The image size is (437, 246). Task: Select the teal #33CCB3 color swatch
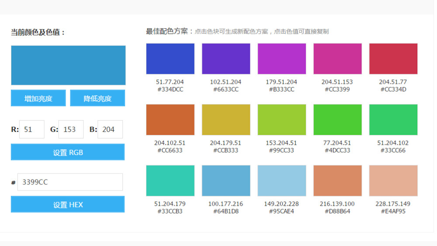click(x=170, y=180)
